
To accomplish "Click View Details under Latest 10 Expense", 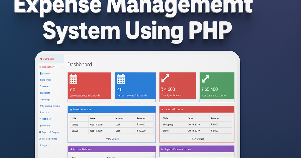I will pos(198,139).
